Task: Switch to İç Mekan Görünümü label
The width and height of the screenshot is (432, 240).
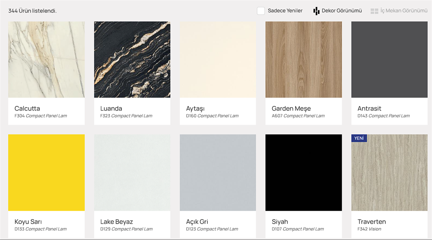Action: [x=404, y=11]
